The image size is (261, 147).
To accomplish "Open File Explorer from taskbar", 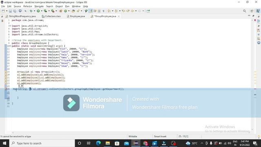I will [x=108, y=143].
